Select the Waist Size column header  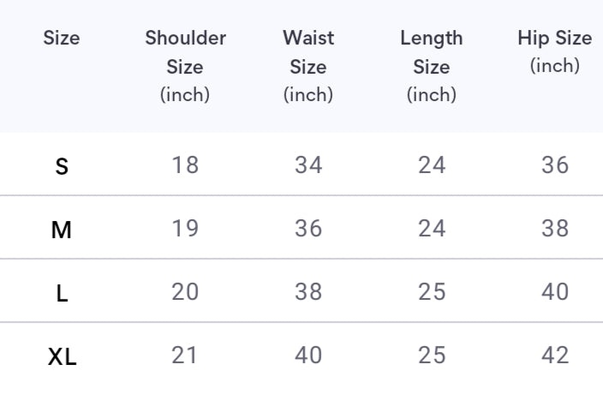(308, 66)
